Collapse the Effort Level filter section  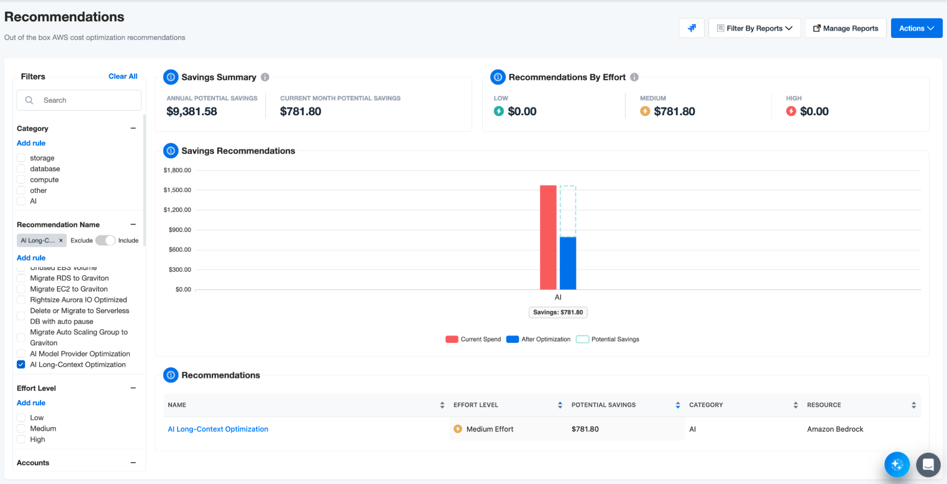tap(133, 388)
